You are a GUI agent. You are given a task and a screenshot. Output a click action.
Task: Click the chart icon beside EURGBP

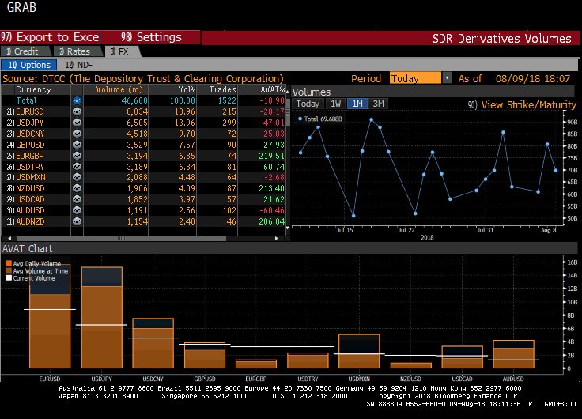pyautogui.click(x=77, y=156)
